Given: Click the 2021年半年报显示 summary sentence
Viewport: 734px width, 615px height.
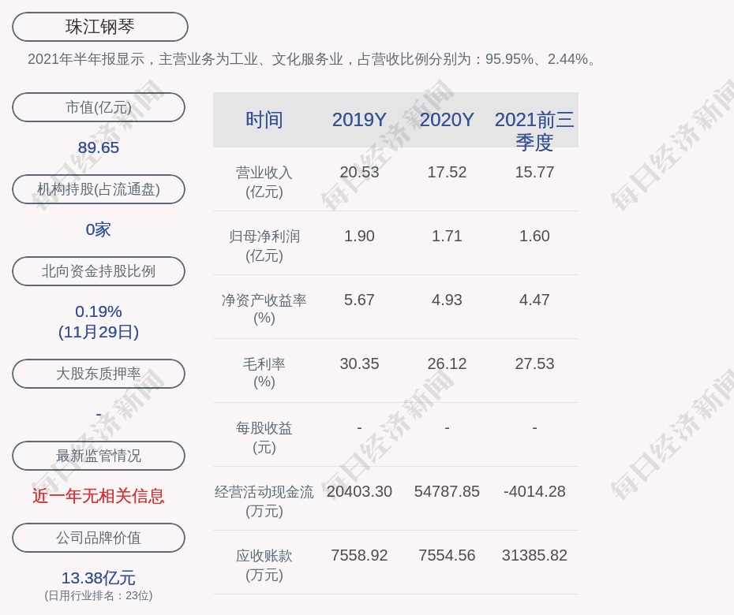Looking at the screenshot, I should click(x=313, y=59).
